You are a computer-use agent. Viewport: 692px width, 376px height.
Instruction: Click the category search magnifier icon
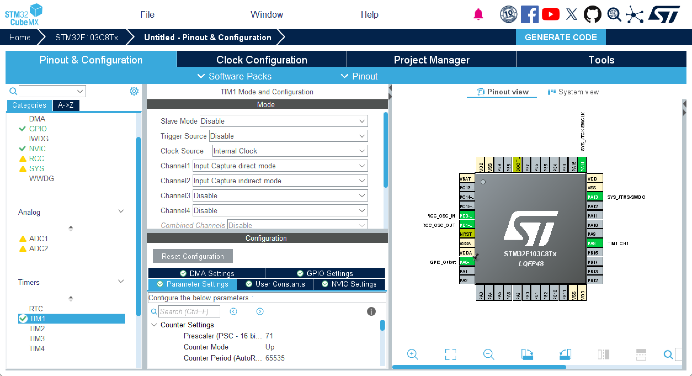[x=13, y=91]
